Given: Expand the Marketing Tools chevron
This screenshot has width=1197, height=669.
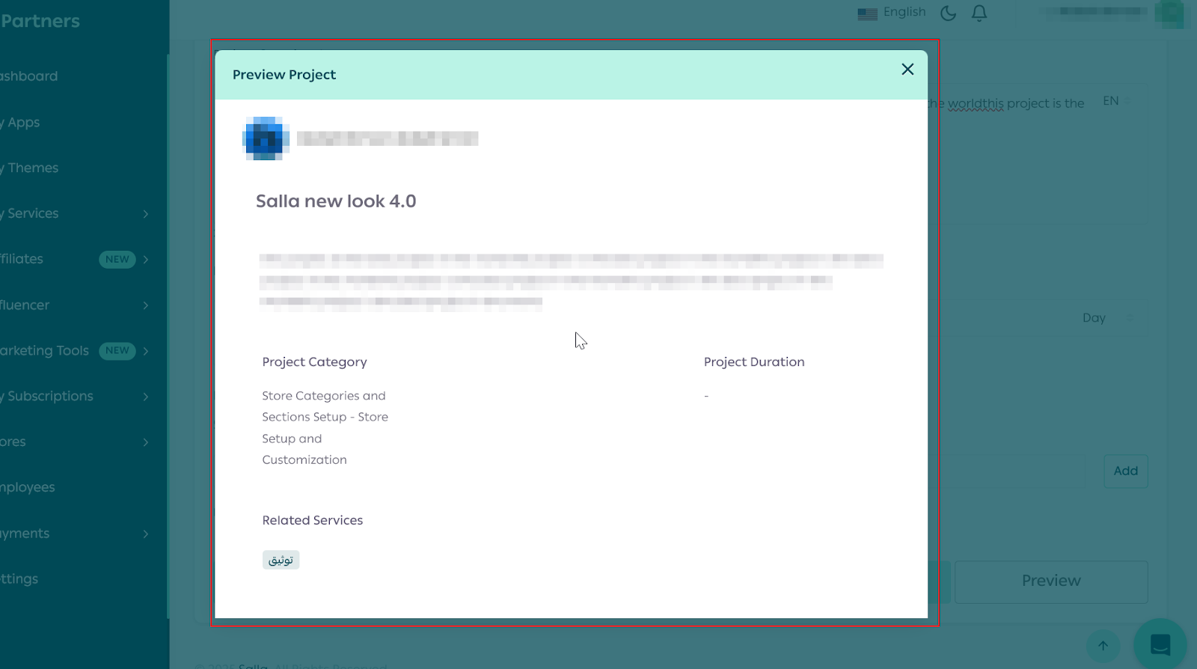Looking at the screenshot, I should pos(146,351).
